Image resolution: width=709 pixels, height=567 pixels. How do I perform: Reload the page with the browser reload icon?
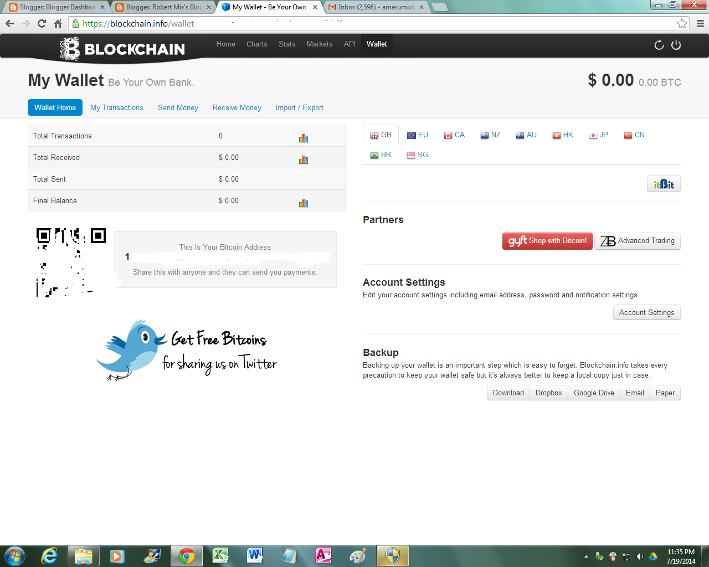tap(42, 23)
